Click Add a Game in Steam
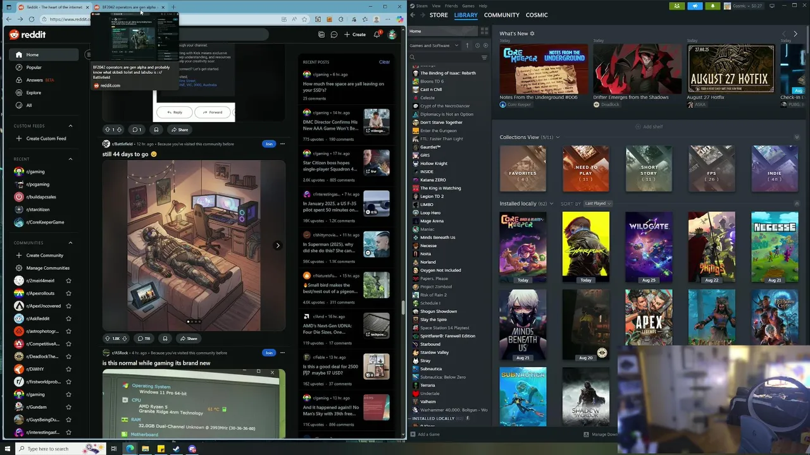The width and height of the screenshot is (810, 455). point(425,434)
